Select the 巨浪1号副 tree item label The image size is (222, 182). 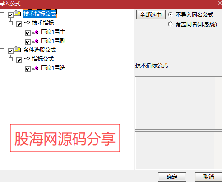(x=53, y=41)
